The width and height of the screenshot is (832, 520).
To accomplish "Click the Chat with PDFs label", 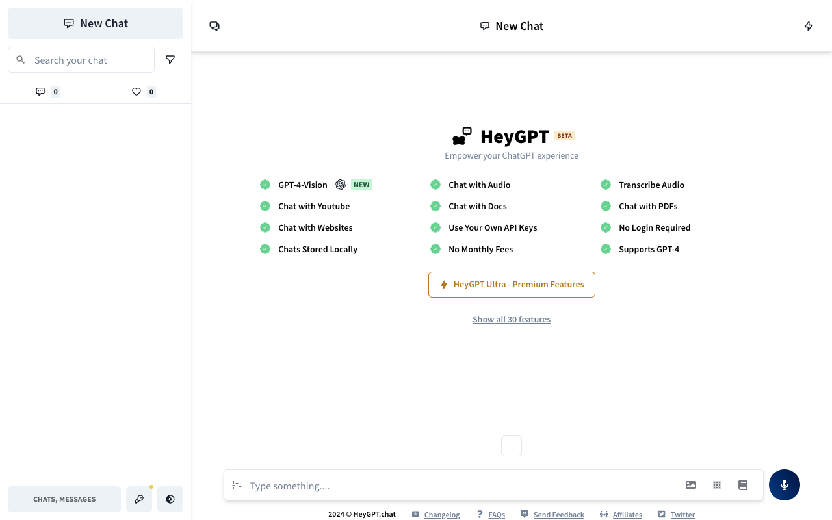I will click(x=648, y=206).
